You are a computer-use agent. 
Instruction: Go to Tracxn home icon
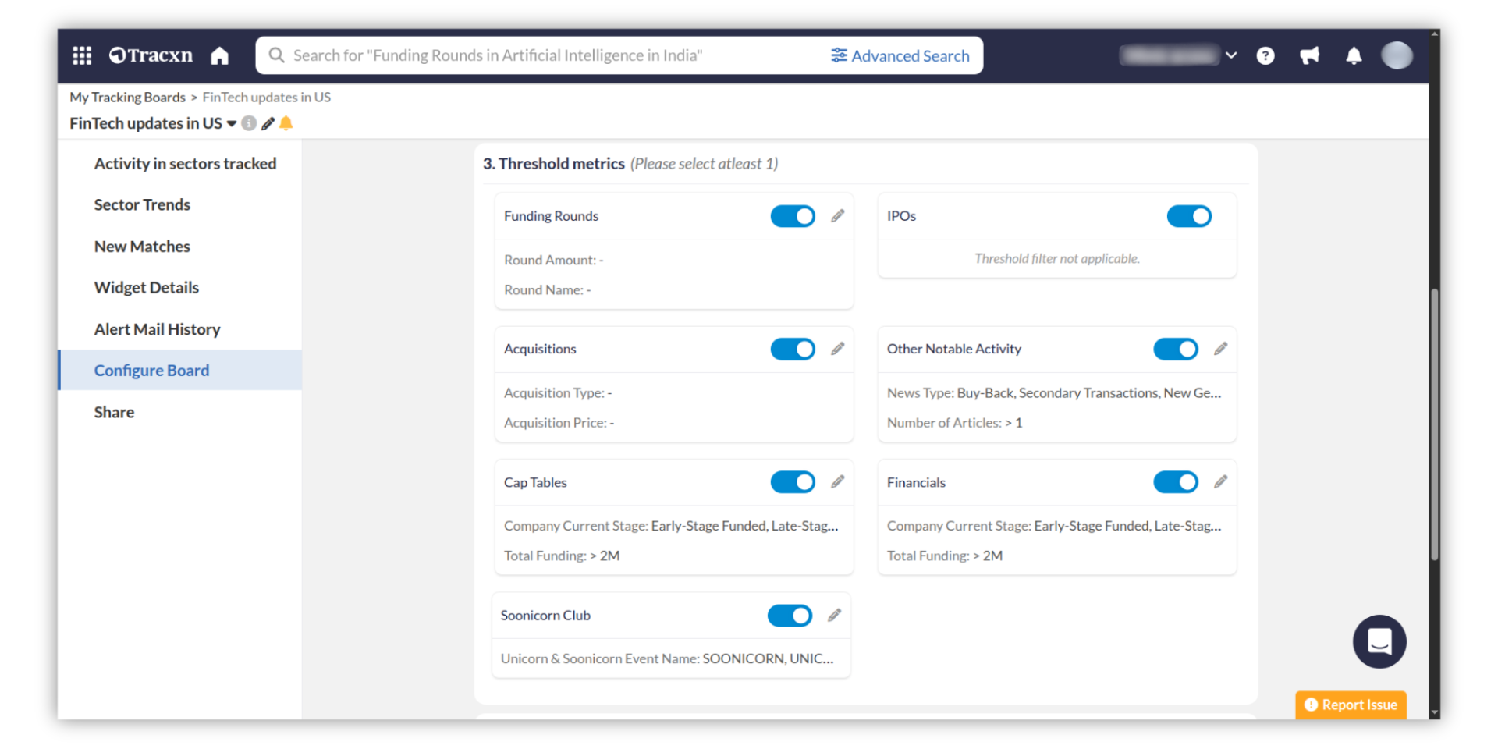point(220,55)
